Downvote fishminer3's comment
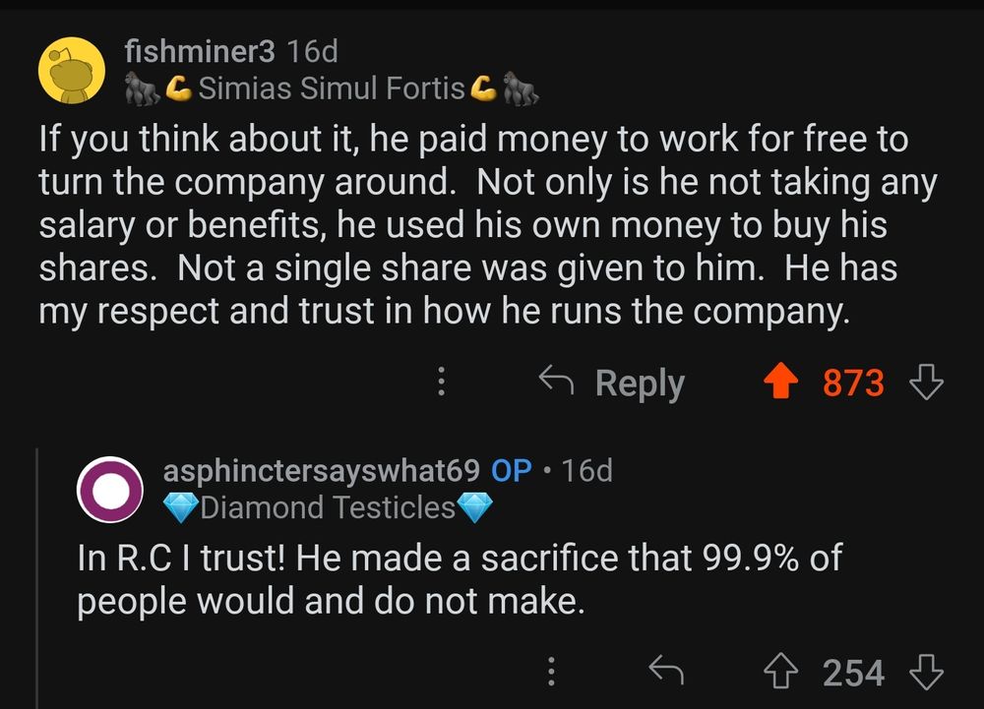 click(927, 383)
